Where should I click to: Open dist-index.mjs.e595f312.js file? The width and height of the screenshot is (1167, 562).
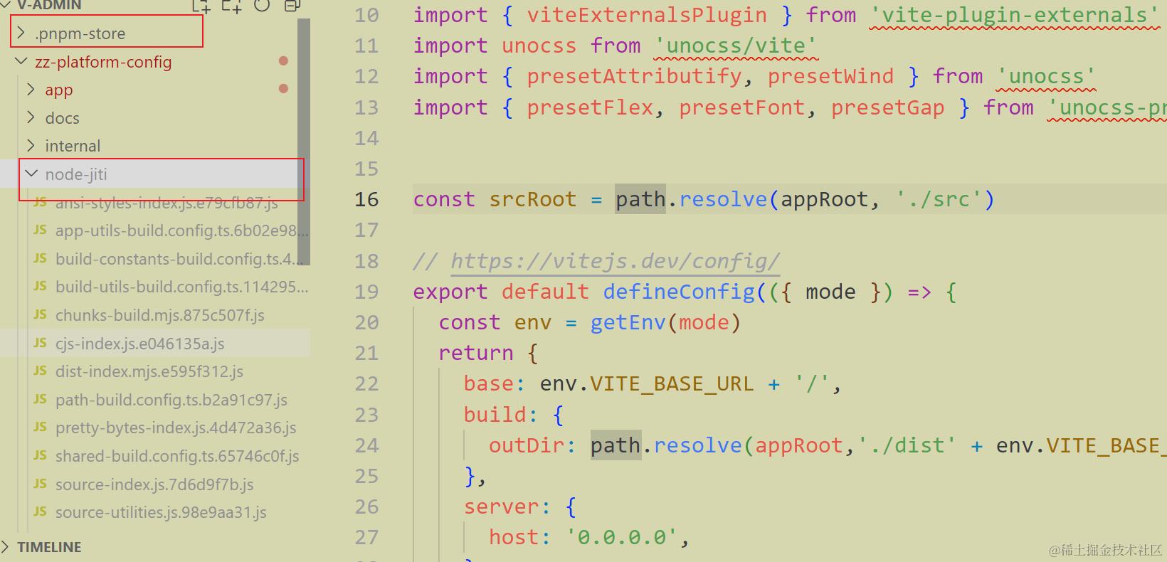point(149,371)
